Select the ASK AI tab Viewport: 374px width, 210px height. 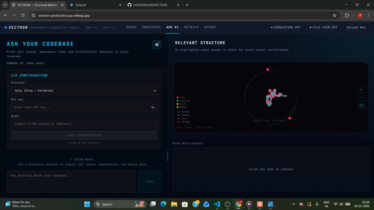point(173,27)
